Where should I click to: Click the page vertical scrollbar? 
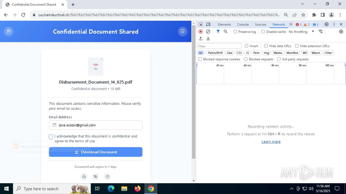(194, 92)
